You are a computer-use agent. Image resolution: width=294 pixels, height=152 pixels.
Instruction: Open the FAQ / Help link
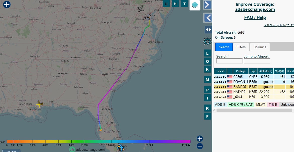coord(255,17)
